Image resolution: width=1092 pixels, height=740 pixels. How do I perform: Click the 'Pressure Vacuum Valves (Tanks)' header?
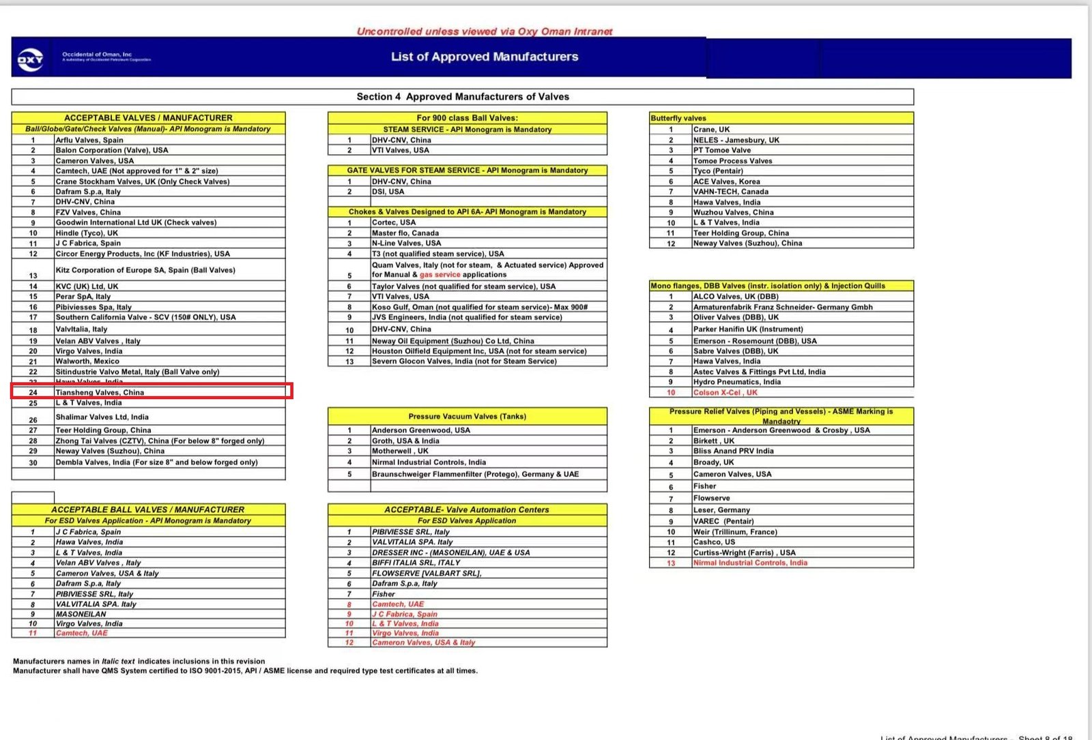pyautogui.click(x=468, y=416)
